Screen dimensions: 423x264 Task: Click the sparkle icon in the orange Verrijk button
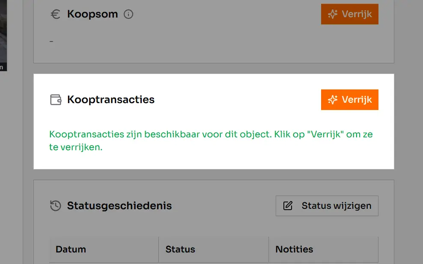coord(332,100)
